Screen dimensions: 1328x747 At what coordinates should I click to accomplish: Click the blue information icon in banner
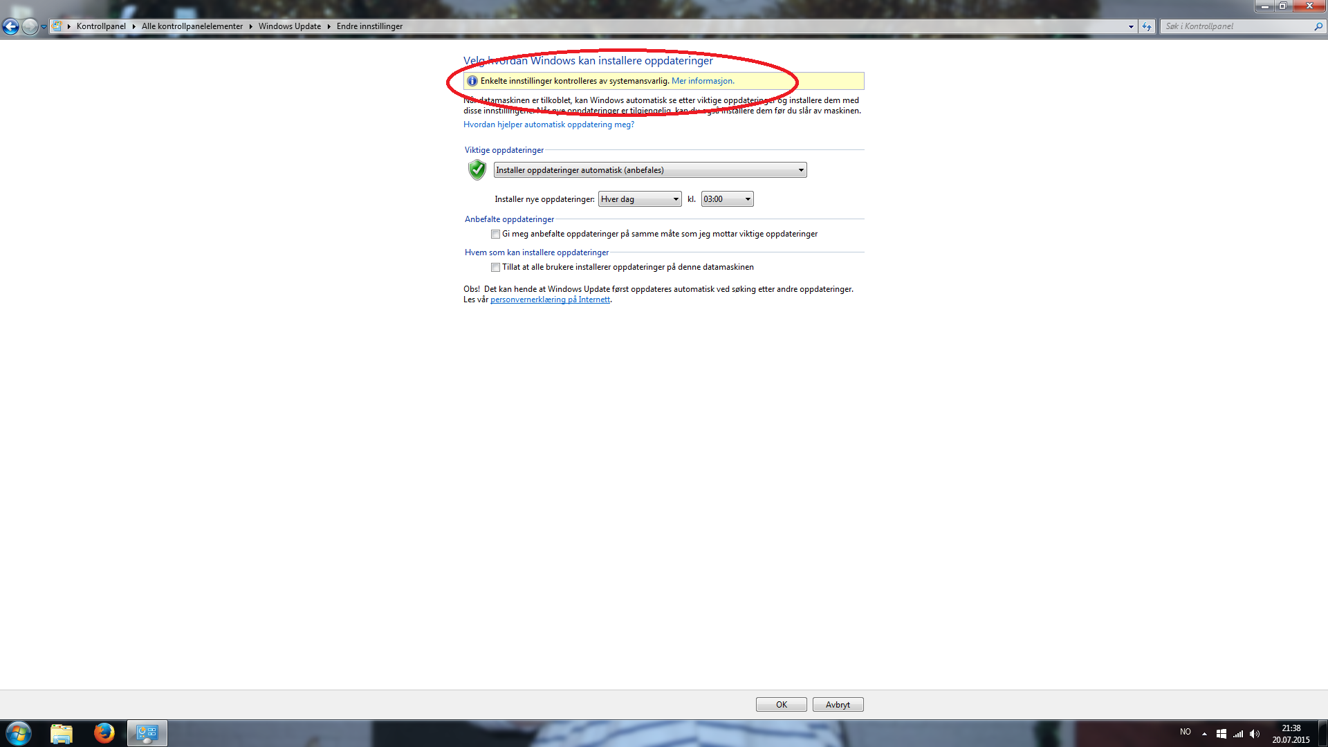tap(472, 81)
